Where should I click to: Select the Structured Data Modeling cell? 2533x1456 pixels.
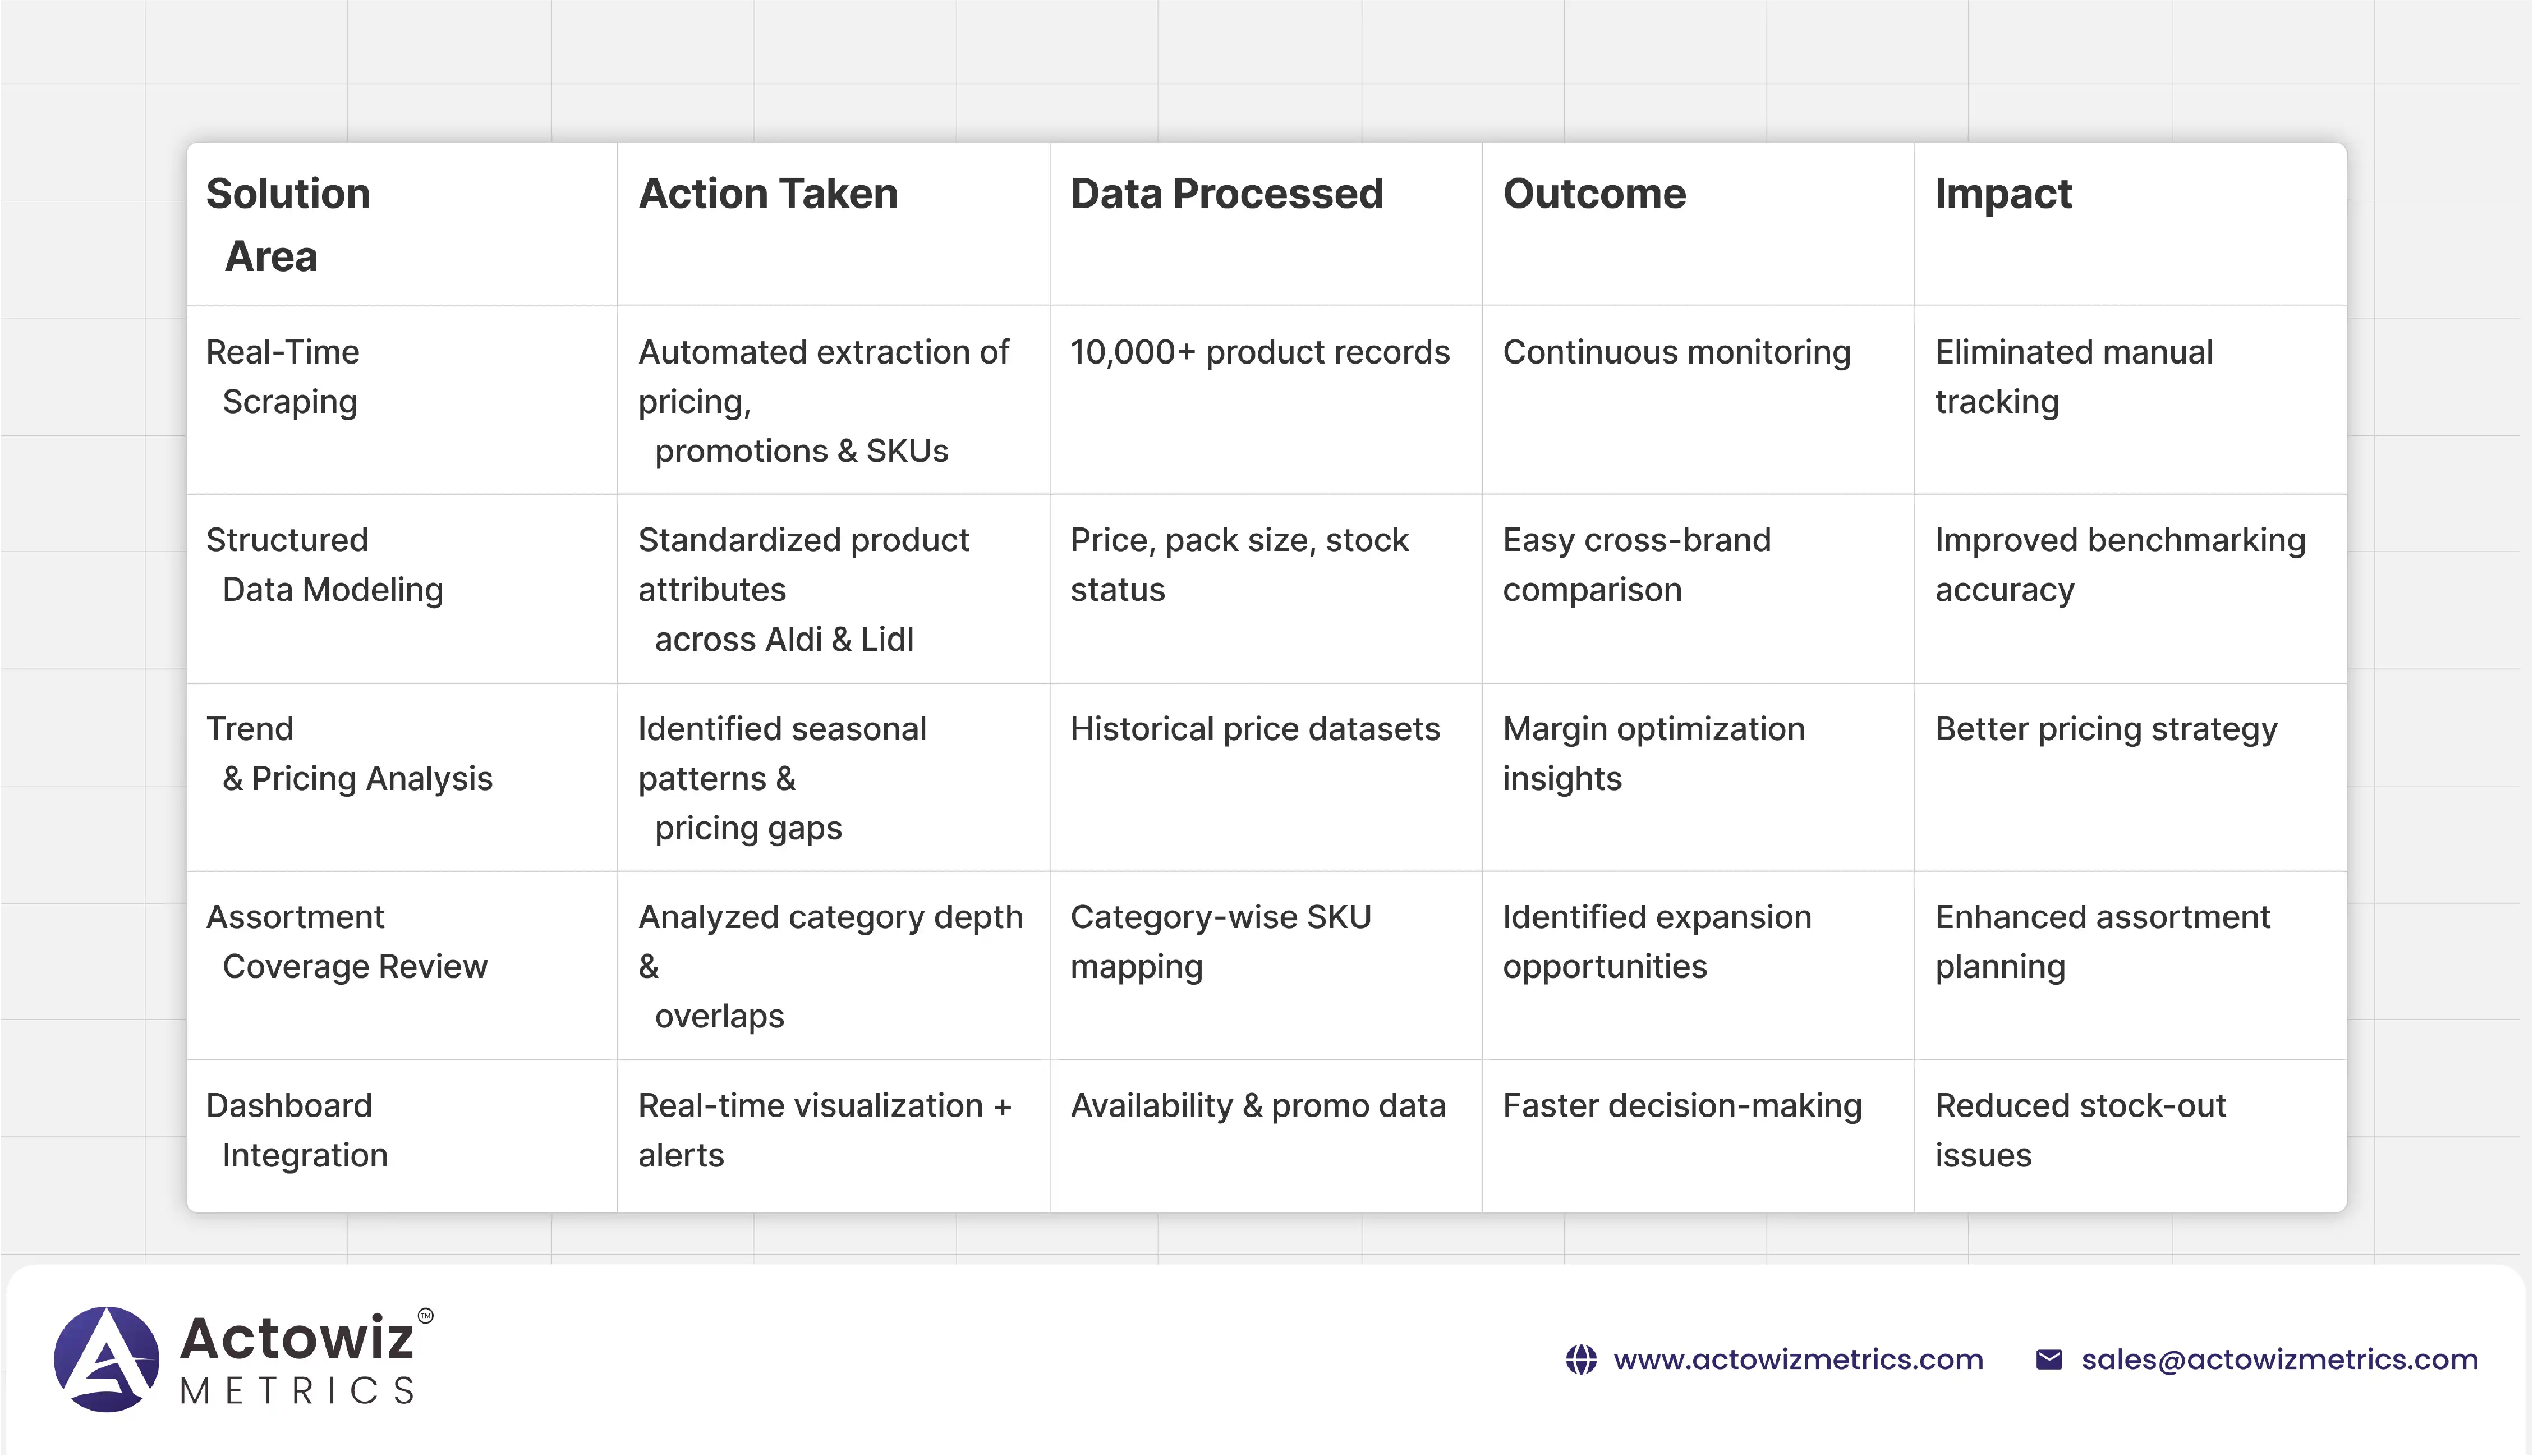324,565
